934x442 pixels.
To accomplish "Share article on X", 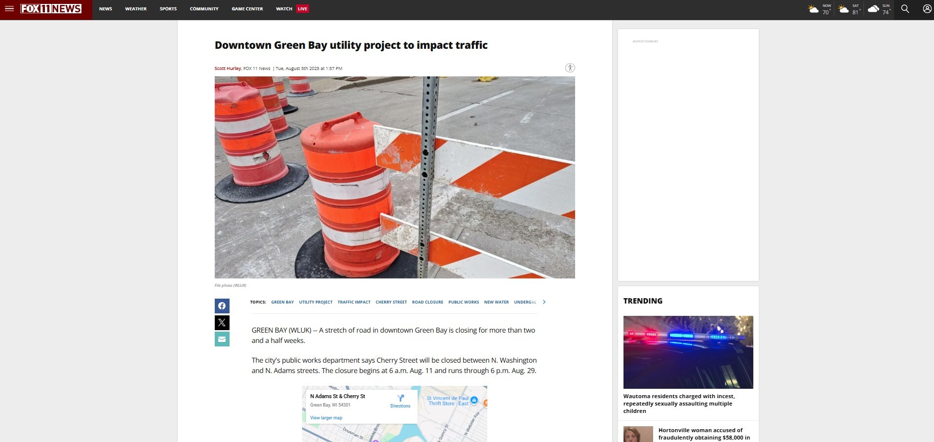I will (x=222, y=323).
